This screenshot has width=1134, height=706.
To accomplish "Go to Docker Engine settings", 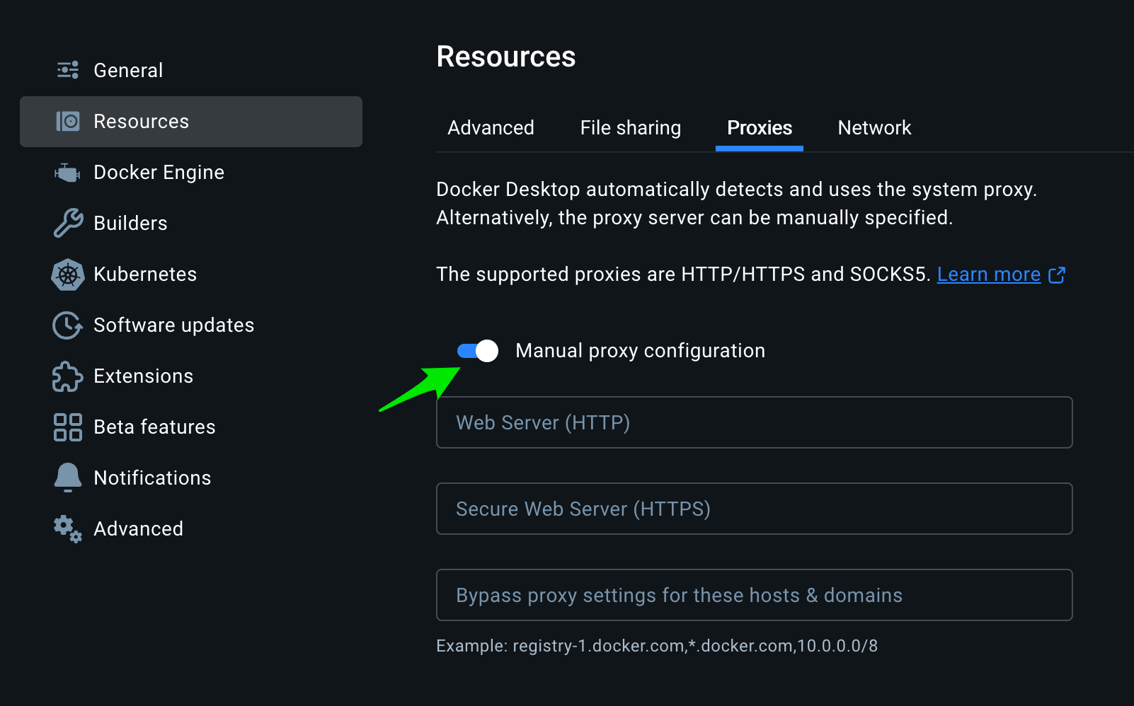I will (x=191, y=172).
